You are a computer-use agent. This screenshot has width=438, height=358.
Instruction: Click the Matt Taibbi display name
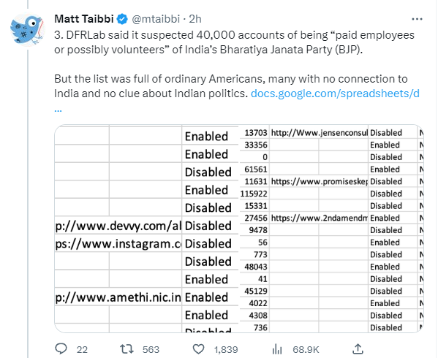84,19
